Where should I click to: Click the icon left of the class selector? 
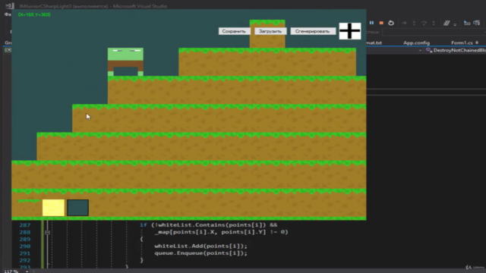pos(8,50)
